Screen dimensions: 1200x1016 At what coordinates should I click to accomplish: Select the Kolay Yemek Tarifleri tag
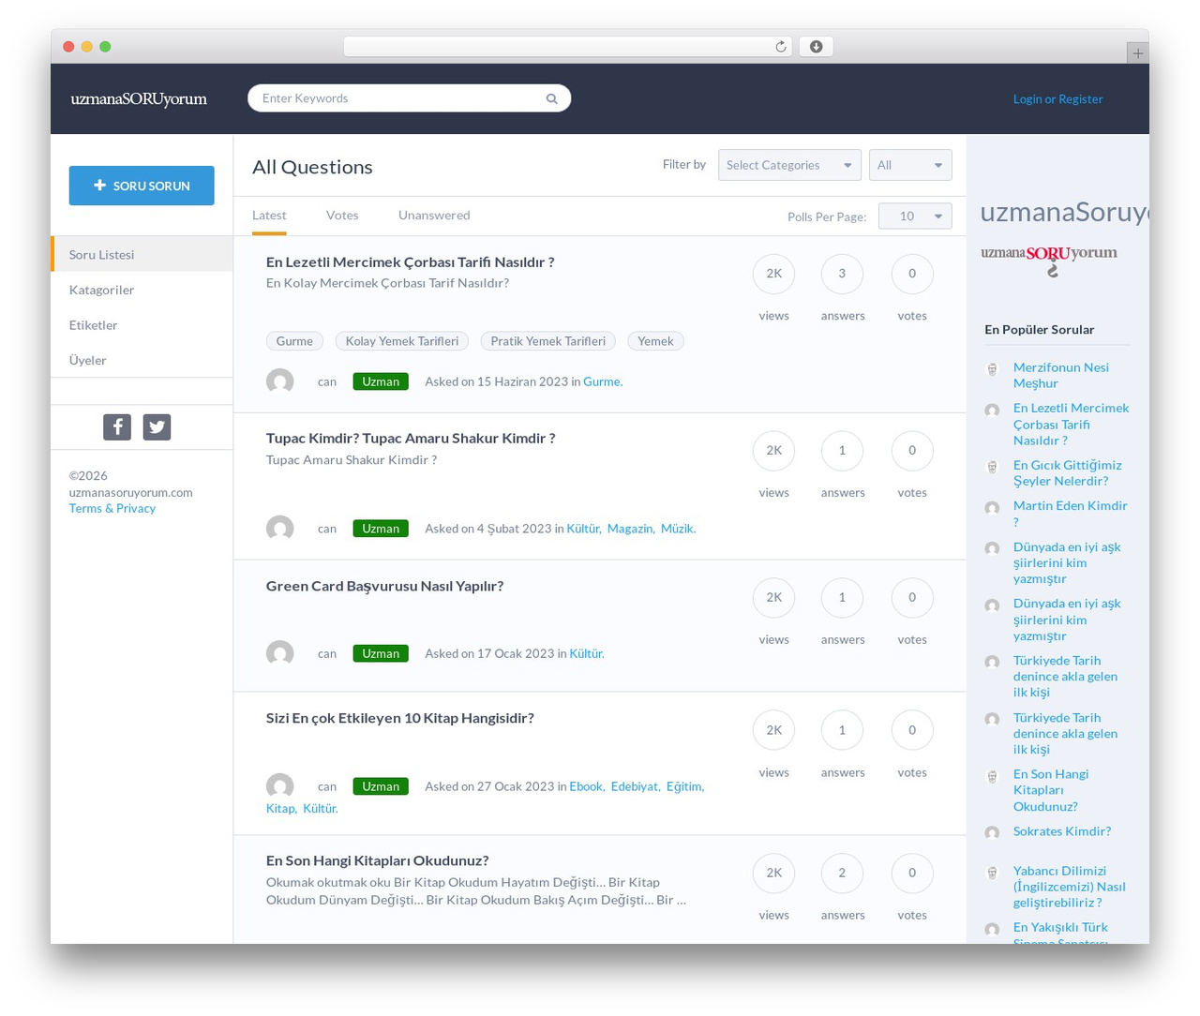coord(402,341)
